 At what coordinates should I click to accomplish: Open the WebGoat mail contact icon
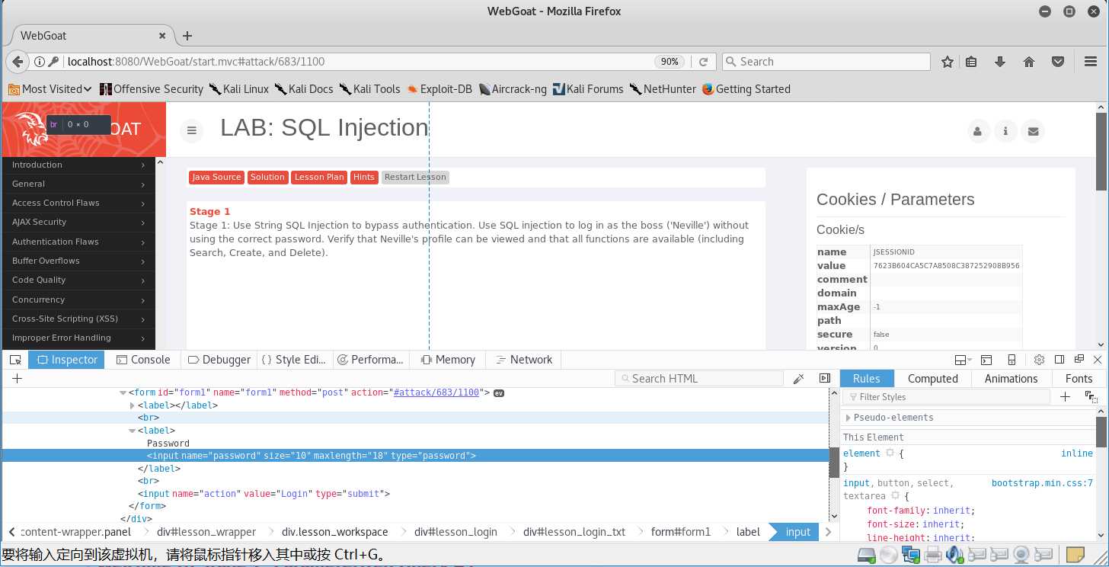(x=1033, y=131)
